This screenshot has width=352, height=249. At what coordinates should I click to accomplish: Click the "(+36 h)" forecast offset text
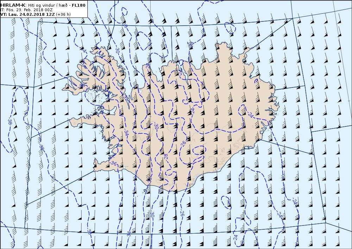coord(63,14)
